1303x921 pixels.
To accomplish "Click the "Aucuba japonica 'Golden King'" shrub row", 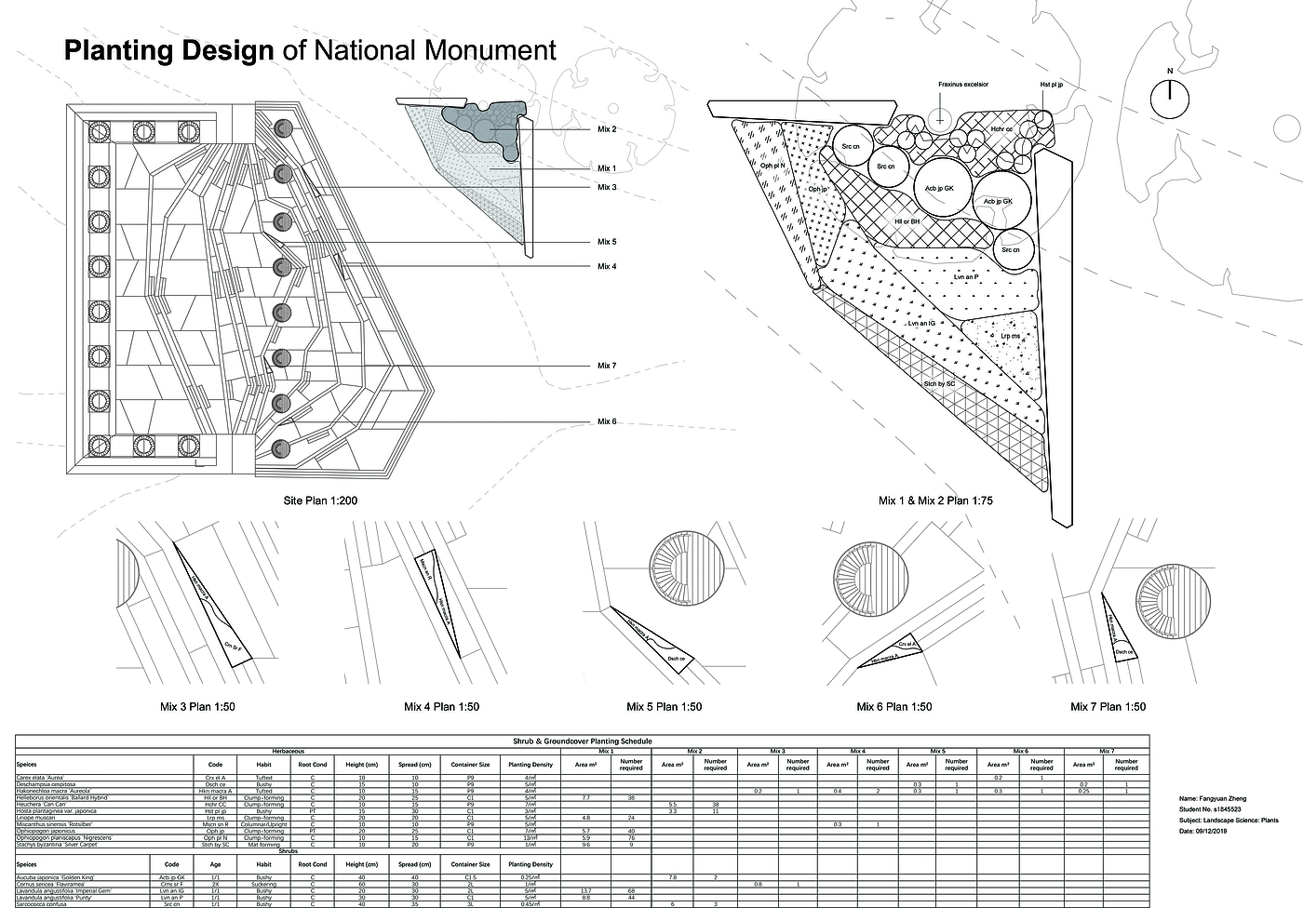I will [x=583, y=877].
